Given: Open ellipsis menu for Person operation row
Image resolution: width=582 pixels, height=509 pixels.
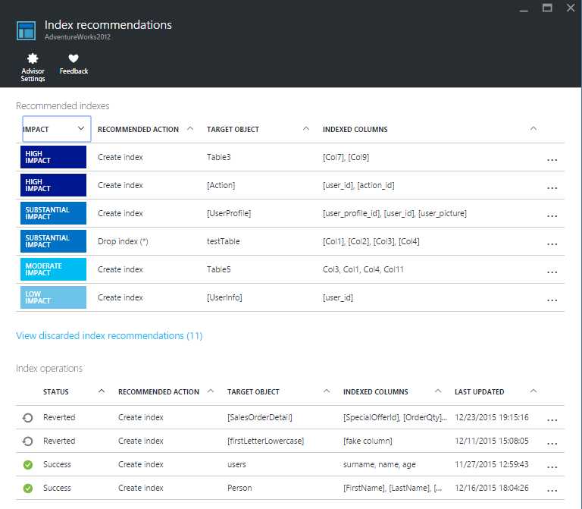Looking at the screenshot, I should point(552,490).
